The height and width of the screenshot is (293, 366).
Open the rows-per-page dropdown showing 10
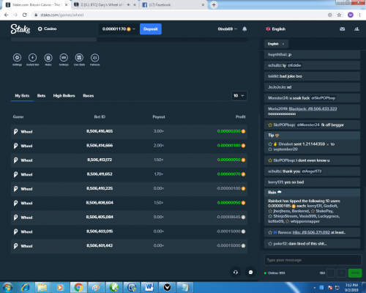click(x=239, y=96)
